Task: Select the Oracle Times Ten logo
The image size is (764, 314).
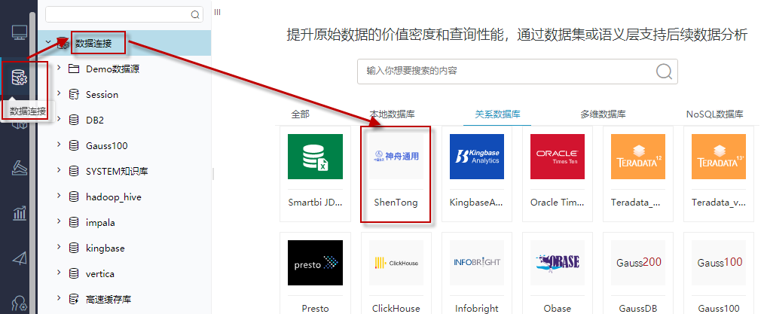Action: point(557,157)
